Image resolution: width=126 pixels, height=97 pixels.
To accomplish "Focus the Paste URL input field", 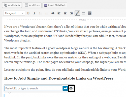I will point(33,88).
